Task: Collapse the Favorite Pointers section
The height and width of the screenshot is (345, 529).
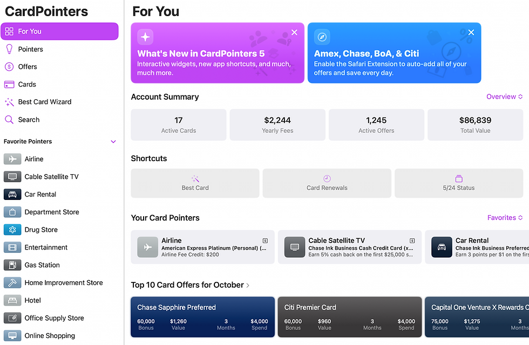Action: [x=113, y=142]
